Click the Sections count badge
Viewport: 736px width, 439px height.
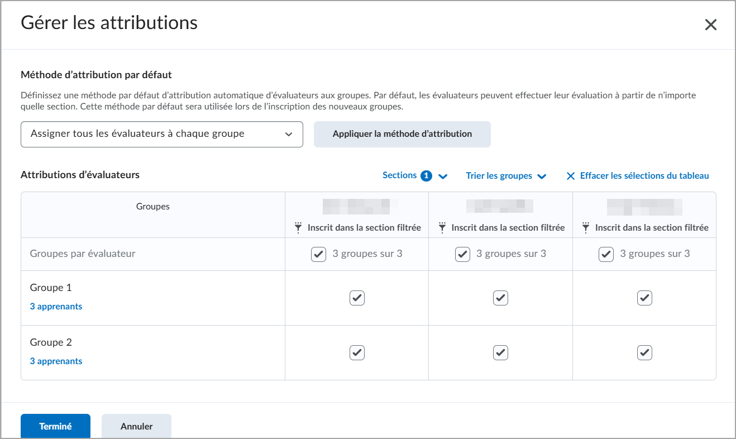(426, 176)
